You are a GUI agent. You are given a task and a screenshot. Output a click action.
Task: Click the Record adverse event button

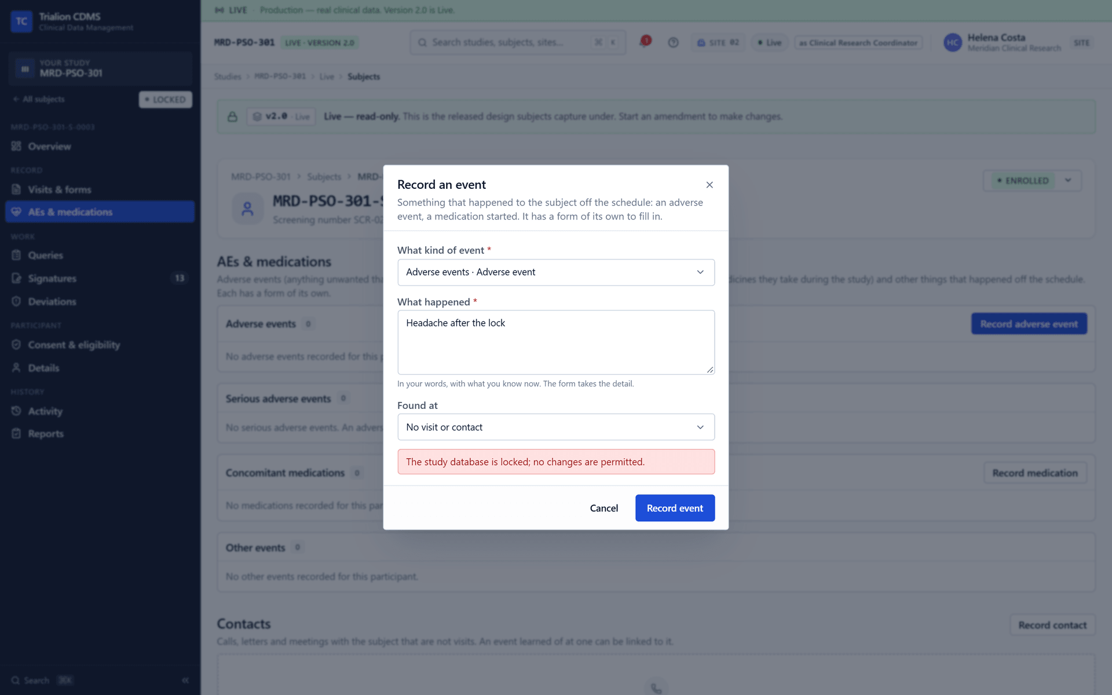pyautogui.click(x=1029, y=324)
